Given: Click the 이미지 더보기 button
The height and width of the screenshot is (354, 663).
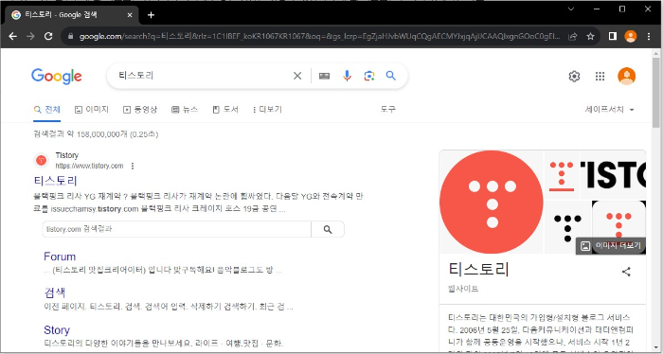Looking at the screenshot, I should tap(611, 246).
